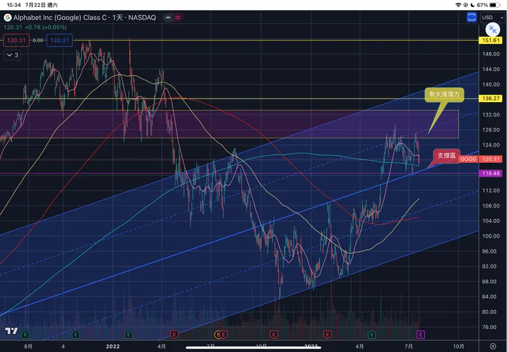Tap the round collapse-arrows button
Viewport: 507px width, 352px height.
(493, 29)
